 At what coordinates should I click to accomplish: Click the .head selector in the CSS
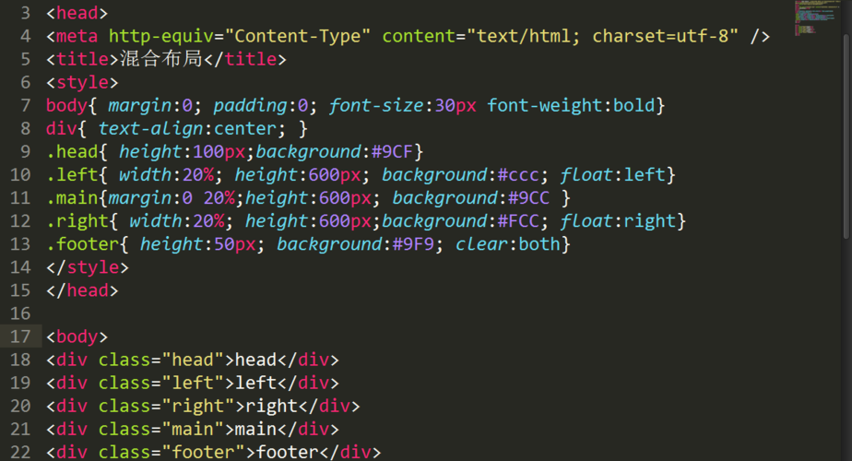coord(72,151)
